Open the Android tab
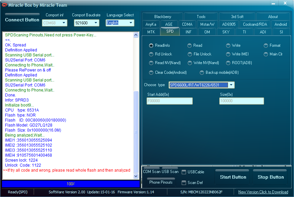294x197 pixels. [281, 24]
